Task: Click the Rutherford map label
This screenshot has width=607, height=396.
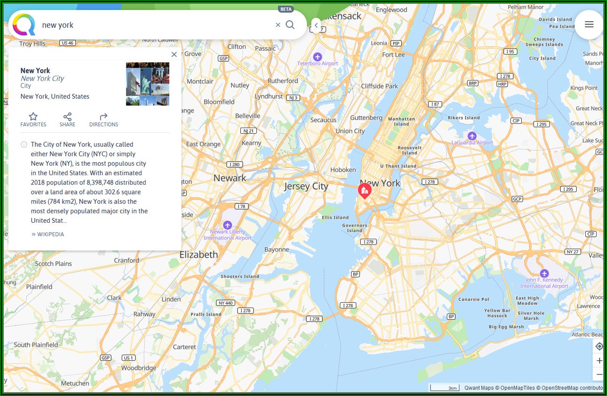Action: pos(283,81)
